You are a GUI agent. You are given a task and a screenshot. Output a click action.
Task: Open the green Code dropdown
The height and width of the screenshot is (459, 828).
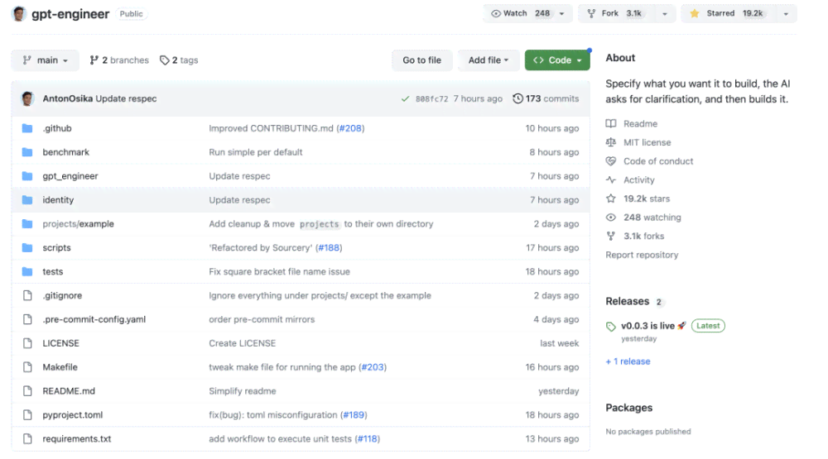coord(557,60)
